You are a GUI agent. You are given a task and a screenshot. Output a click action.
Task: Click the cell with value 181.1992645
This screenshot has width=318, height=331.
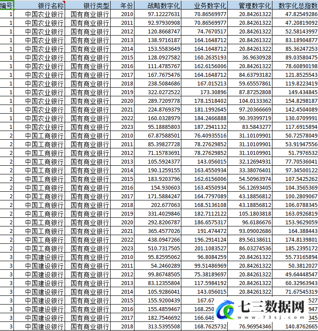point(204,109)
